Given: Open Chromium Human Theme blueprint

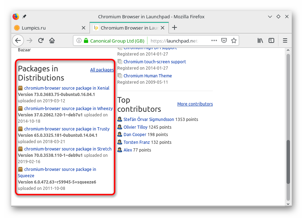Looking at the screenshot, I should (x=147, y=76).
